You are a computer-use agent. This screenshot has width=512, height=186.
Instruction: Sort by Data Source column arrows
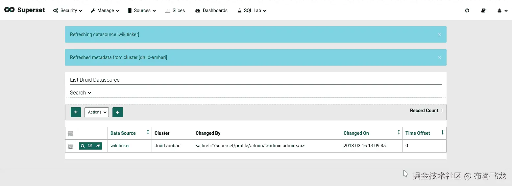pos(148,133)
